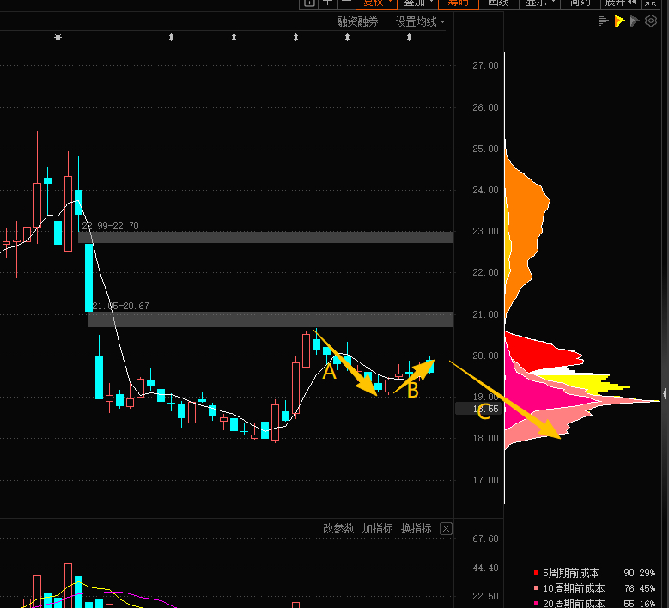Open the 显示 display dropdown
669x608 pixels.
pyautogui.click(x=539, y=3)
